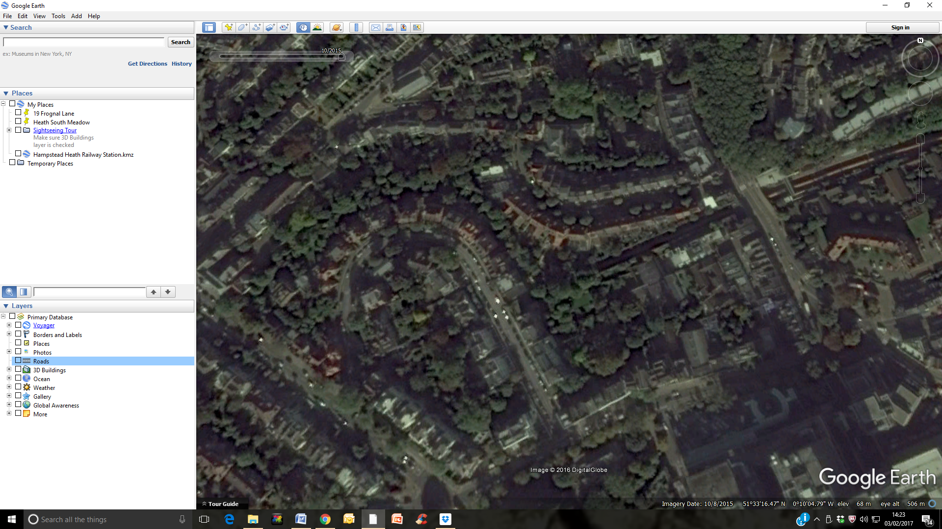Click the Street View pegman icon
This screenshot has width=942, height=529.
pyautogui.click(x=920, y=120)
